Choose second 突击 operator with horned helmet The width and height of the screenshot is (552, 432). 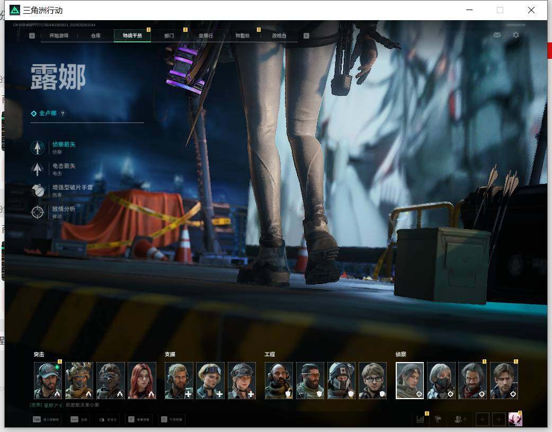point(79,381)
